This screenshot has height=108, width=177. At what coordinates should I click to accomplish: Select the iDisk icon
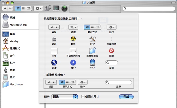(x=93, y=63)
